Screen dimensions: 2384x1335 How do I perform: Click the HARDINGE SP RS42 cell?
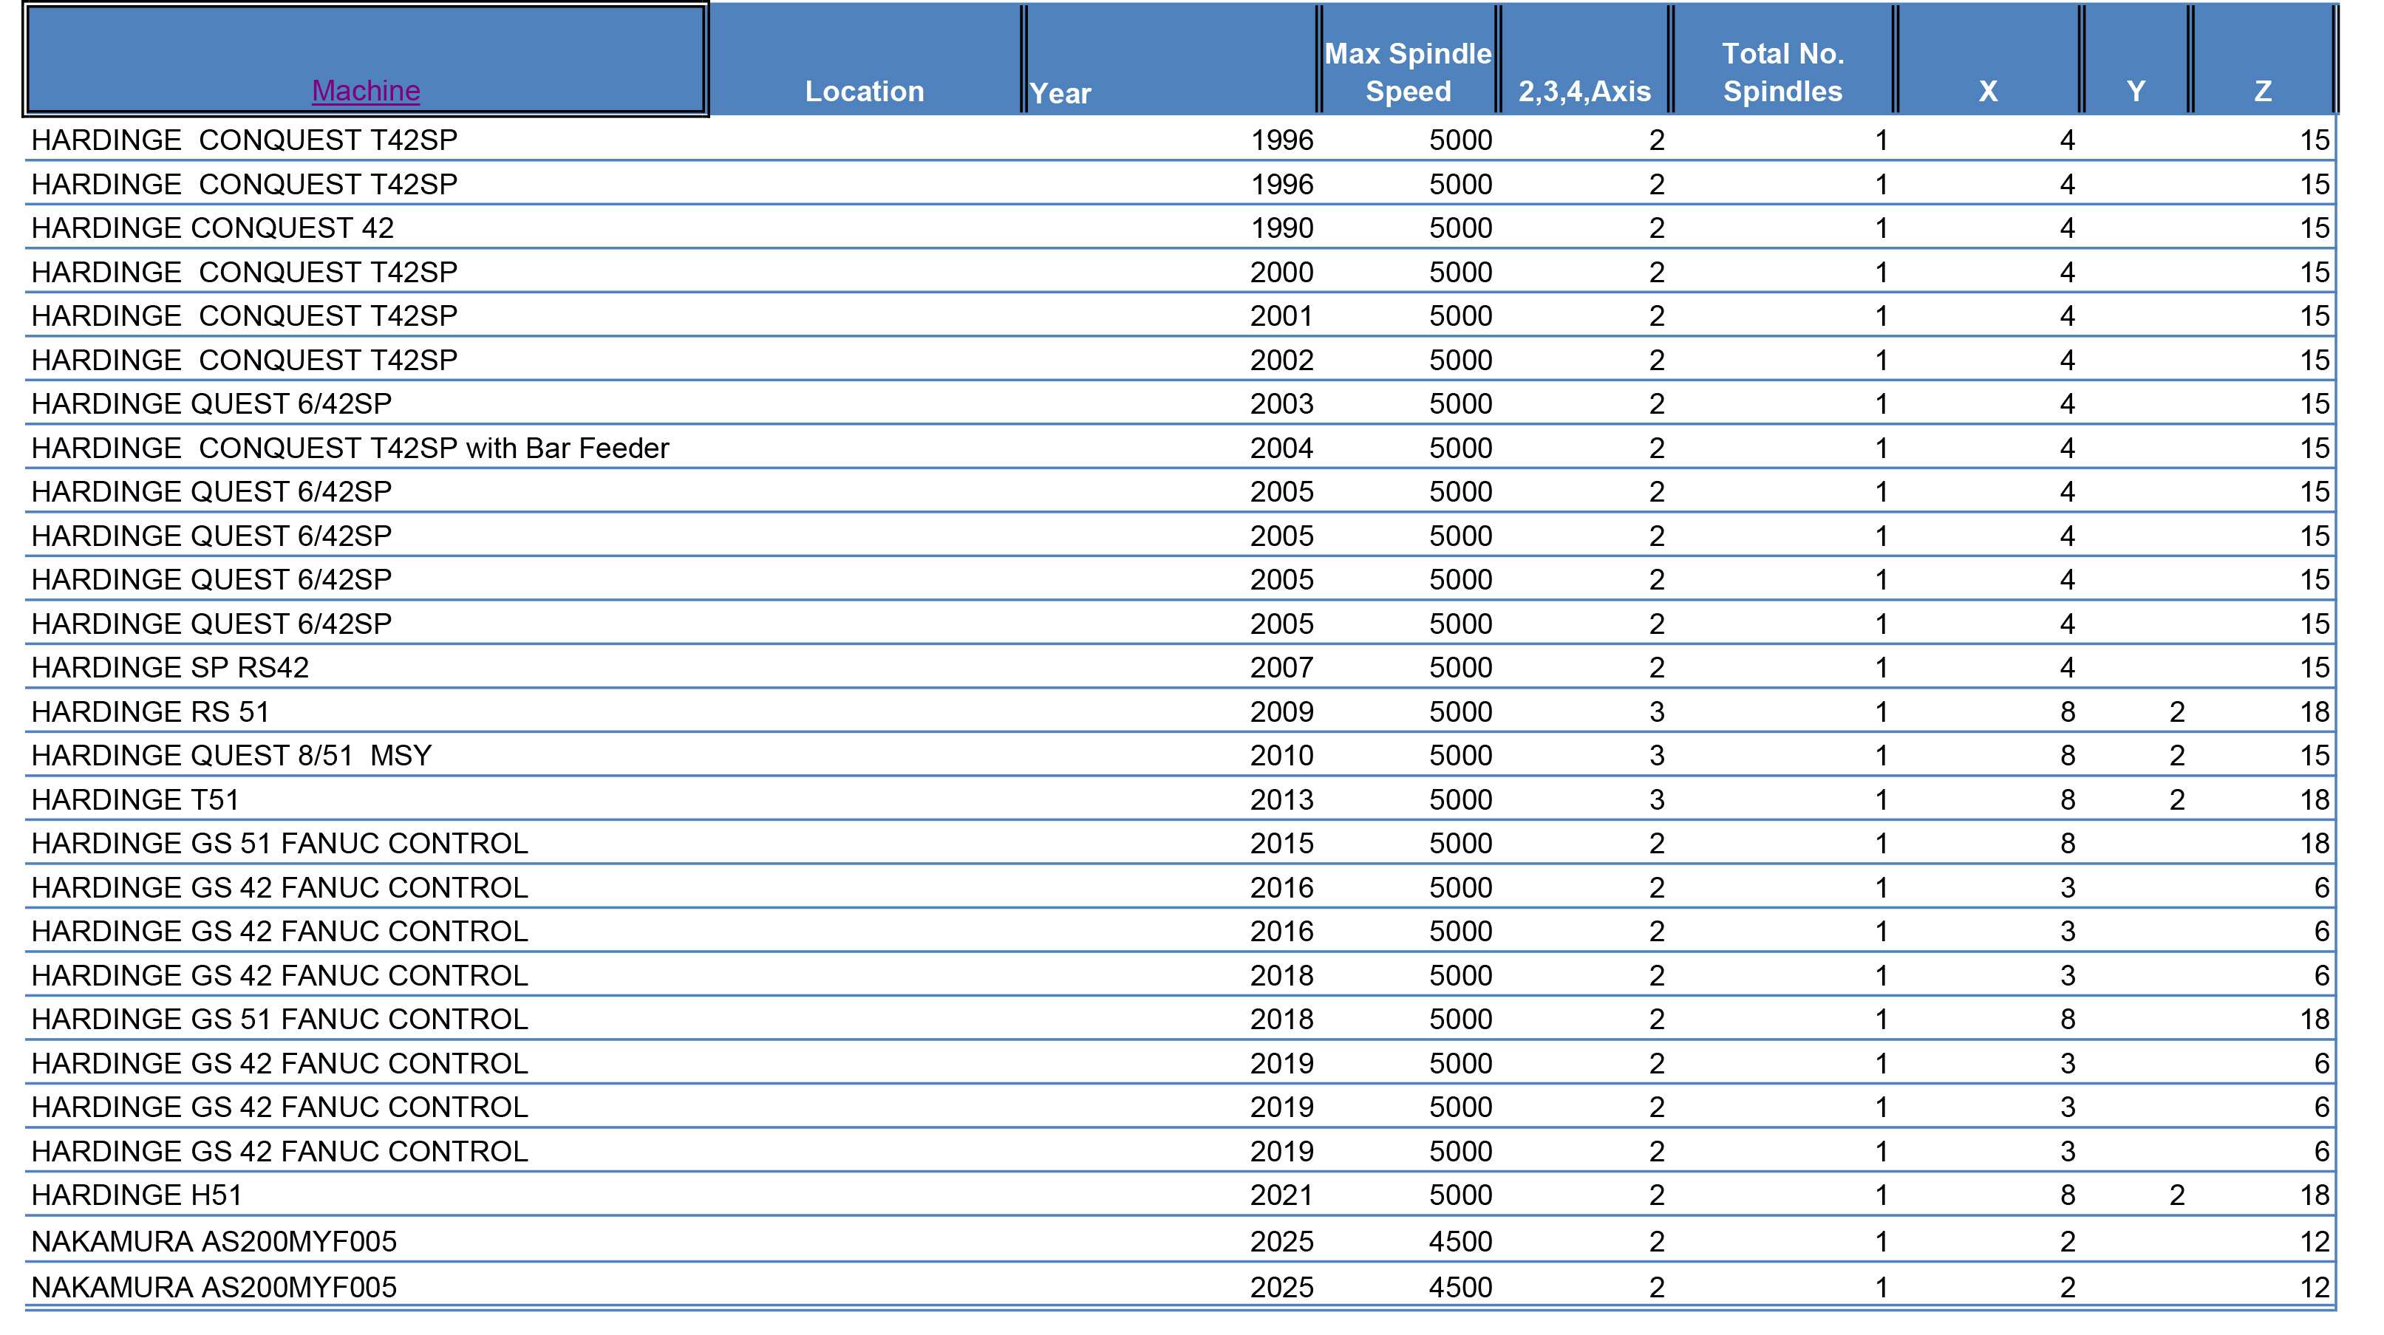(x=170, y=667)
